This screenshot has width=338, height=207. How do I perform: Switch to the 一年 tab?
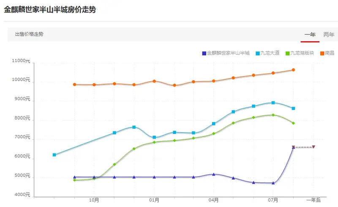tap(310, 35)
